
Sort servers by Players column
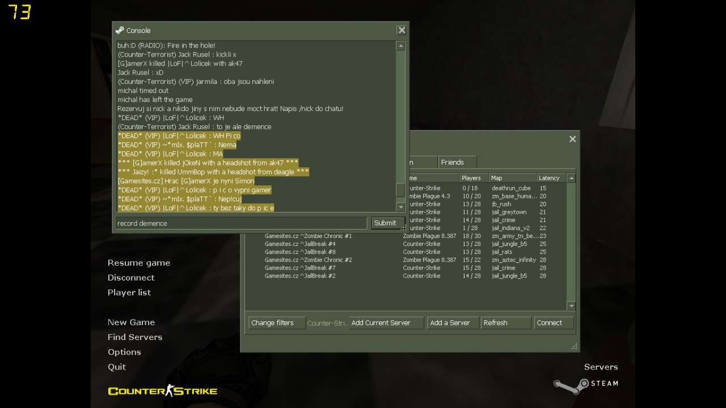point(473,178)
